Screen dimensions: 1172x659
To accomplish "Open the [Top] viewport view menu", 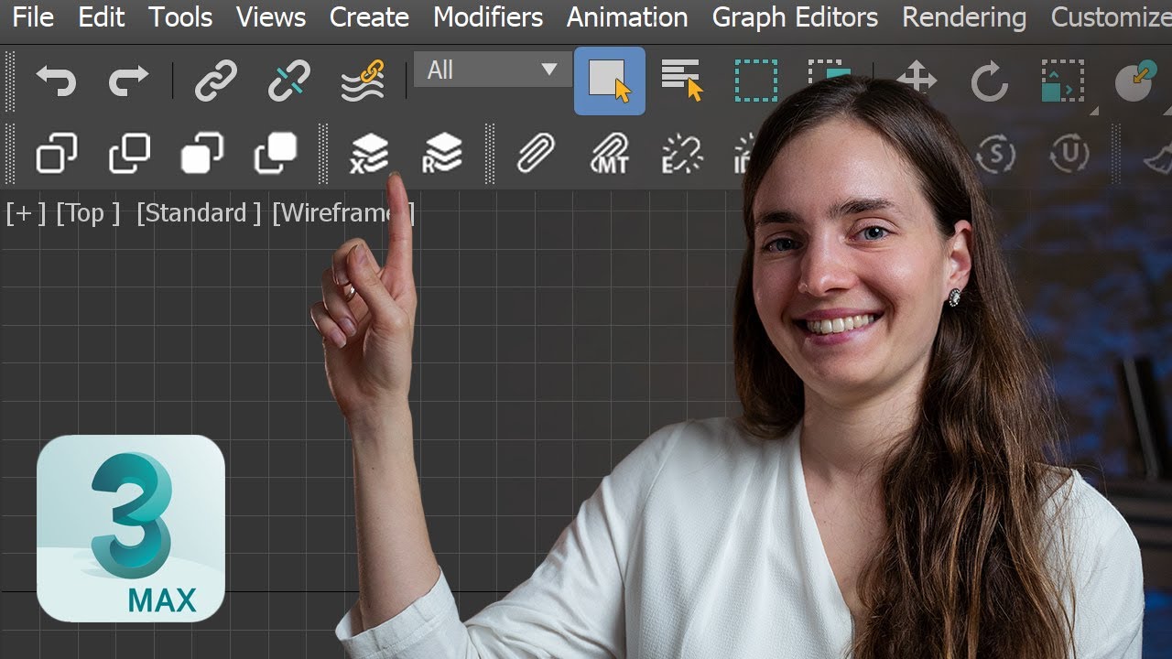I will click(88, 213).
